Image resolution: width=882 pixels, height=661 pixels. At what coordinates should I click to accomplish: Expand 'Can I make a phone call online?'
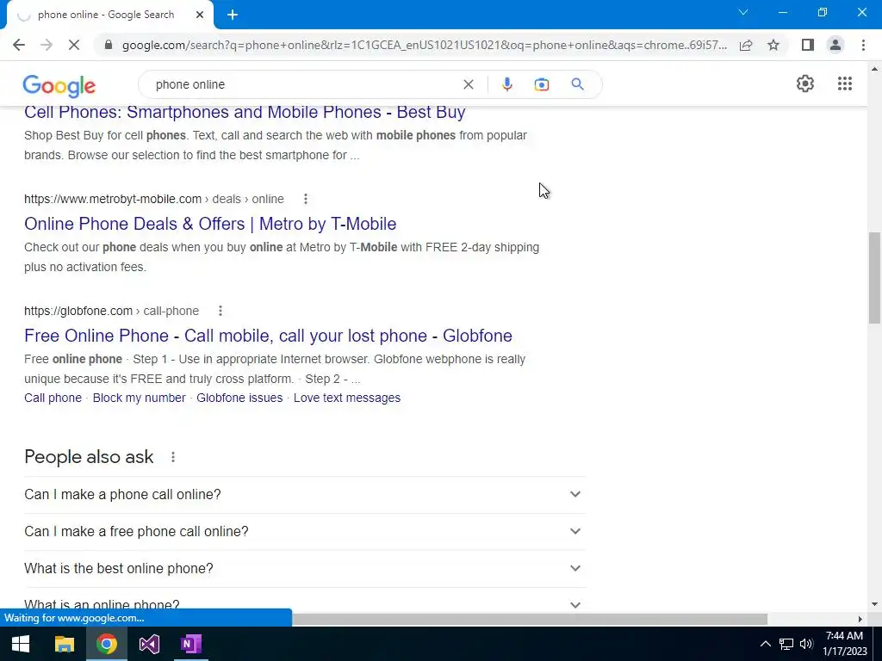pos(304,495)
